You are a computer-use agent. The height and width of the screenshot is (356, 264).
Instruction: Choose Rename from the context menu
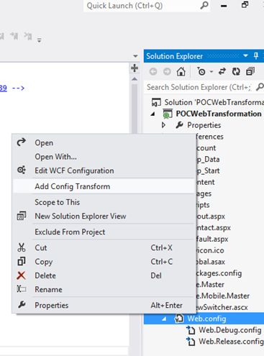(x=48, y=289)
